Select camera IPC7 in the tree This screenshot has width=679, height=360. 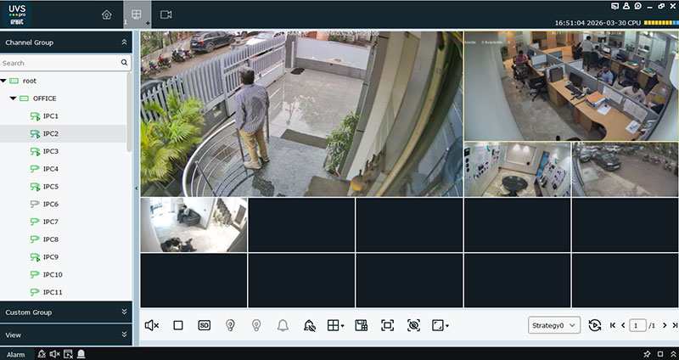click(50, 222)
